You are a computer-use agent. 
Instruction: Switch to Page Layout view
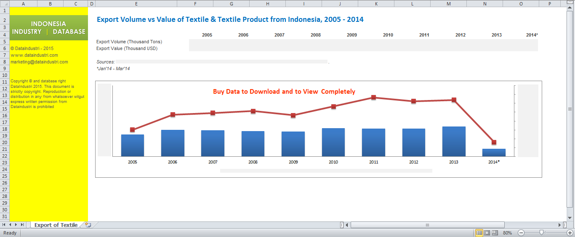point(487,233)
